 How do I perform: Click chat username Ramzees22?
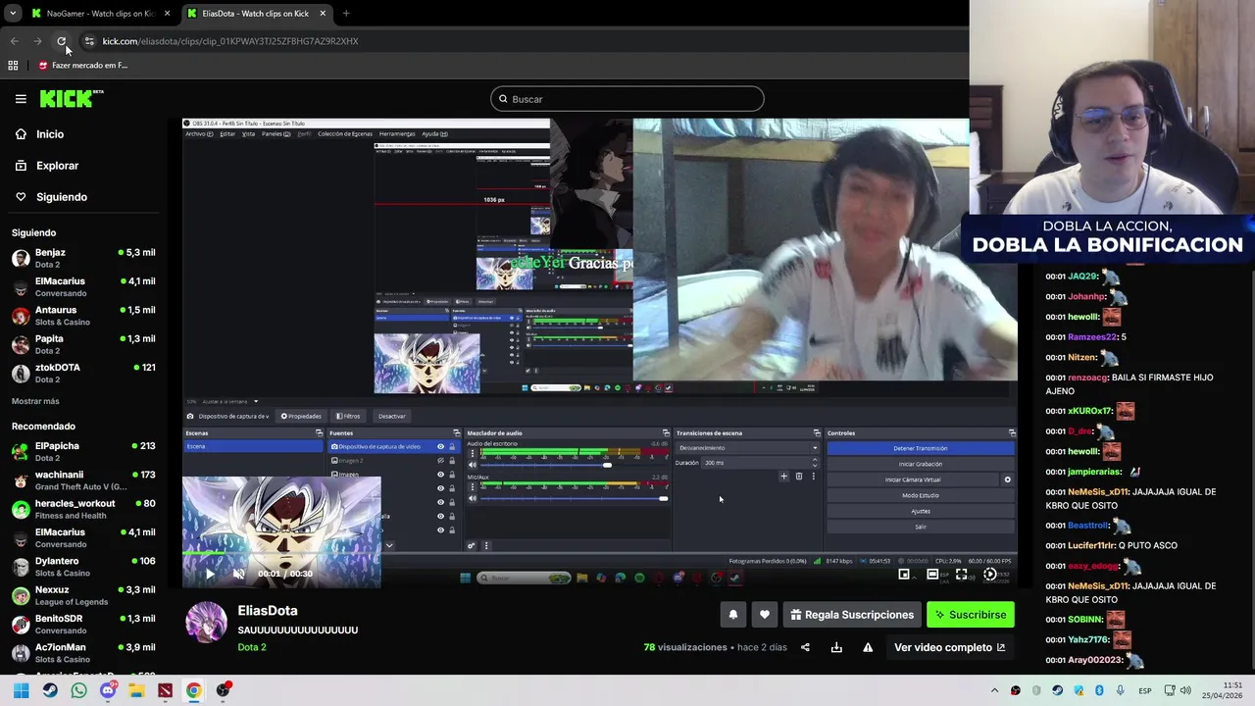point(1092,336)
